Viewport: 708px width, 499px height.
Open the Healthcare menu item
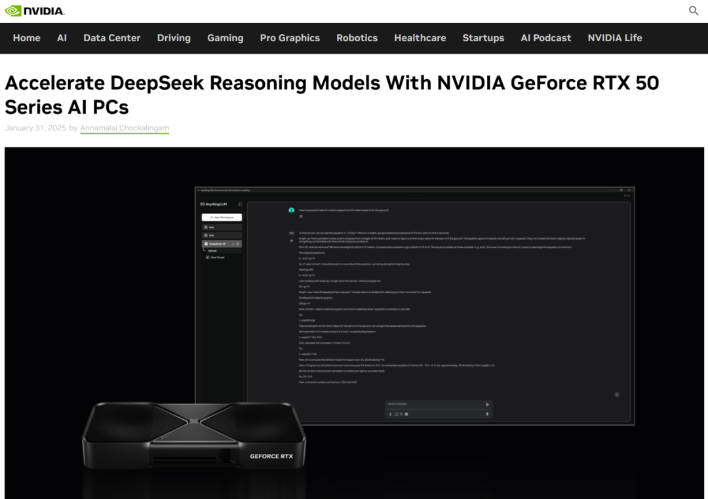420,38
